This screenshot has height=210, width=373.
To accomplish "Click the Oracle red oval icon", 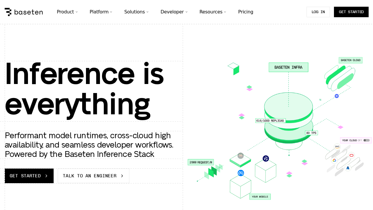I will (351, 155).
